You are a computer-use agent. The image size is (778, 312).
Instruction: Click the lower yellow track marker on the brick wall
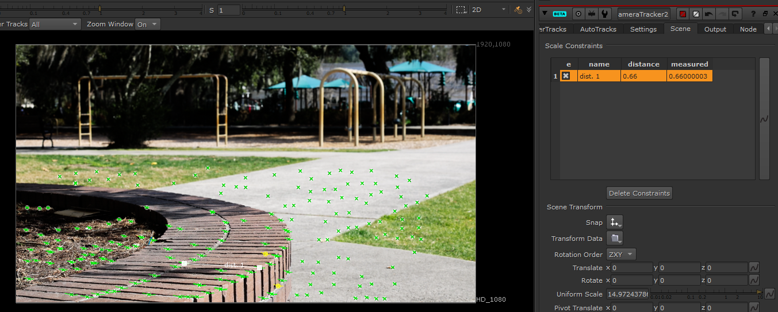[277, 286]
